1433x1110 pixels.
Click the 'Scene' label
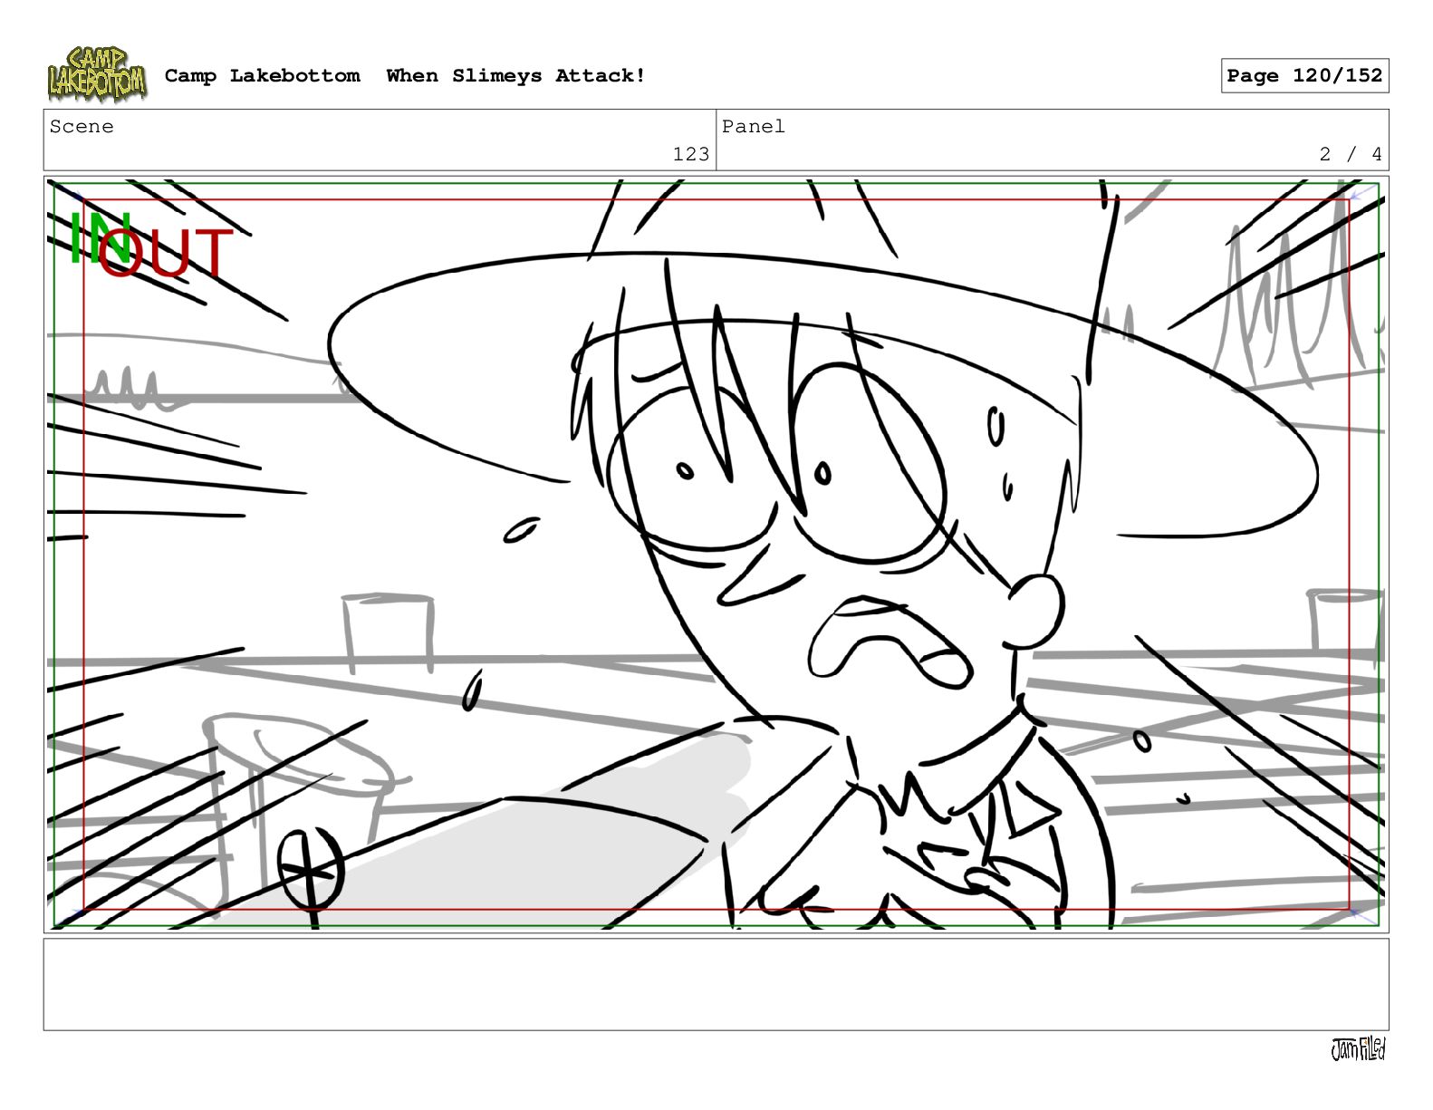(82, 127)
